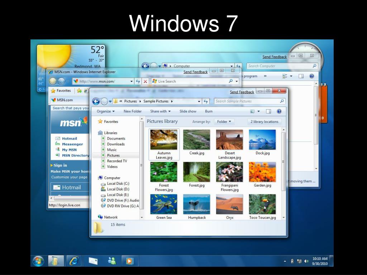Screen dimensions: 367x275
Task: Select Favorites in navigation pane
Action: 111,122
